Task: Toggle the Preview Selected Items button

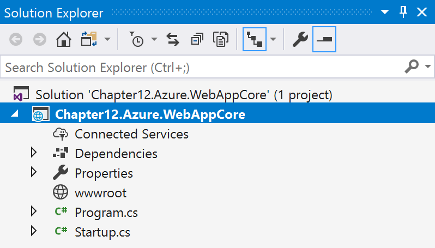Action: point(324,40)
